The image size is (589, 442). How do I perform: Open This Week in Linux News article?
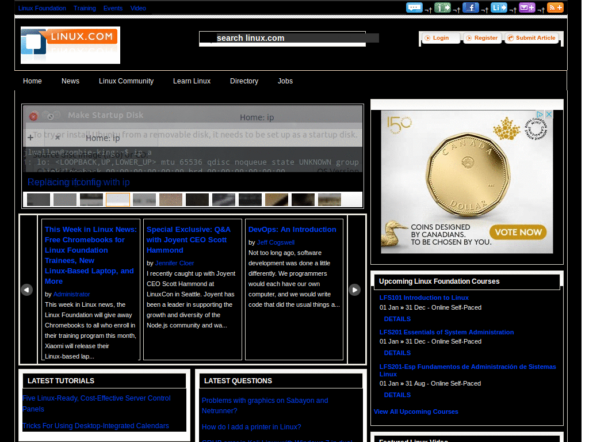click(x=90, y=255)
